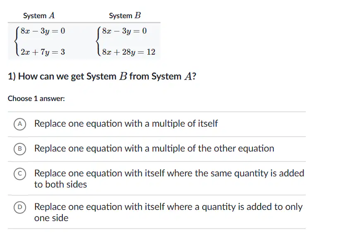
Task: Select radio option A circle
Action: coord(20,124)
